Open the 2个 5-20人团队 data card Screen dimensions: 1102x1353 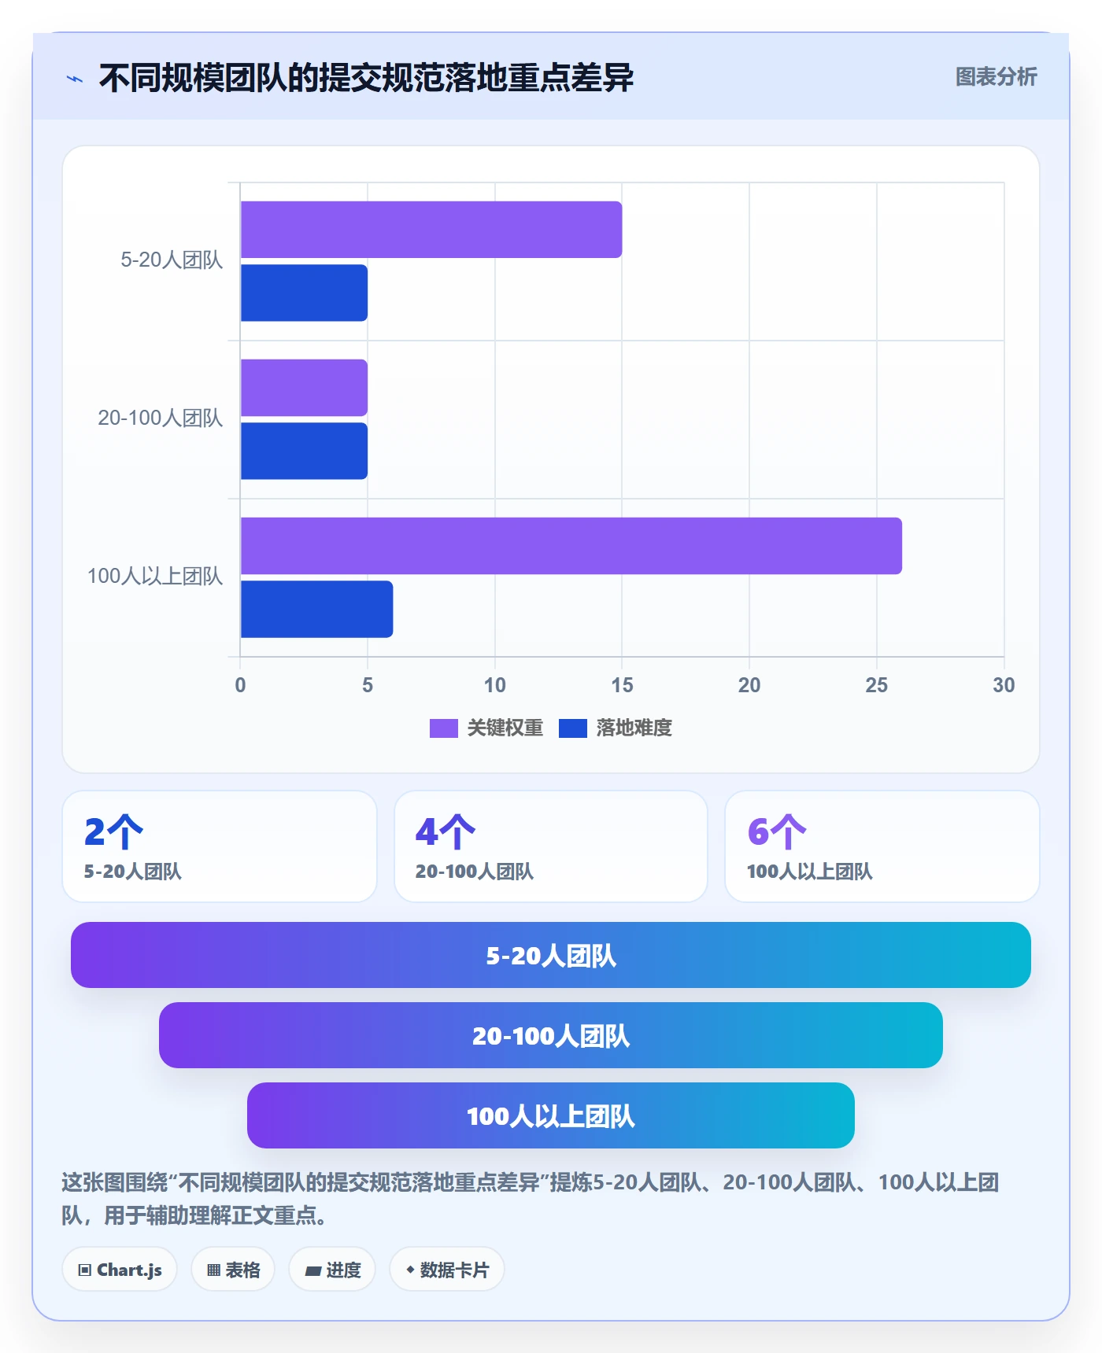click(220, 846)
